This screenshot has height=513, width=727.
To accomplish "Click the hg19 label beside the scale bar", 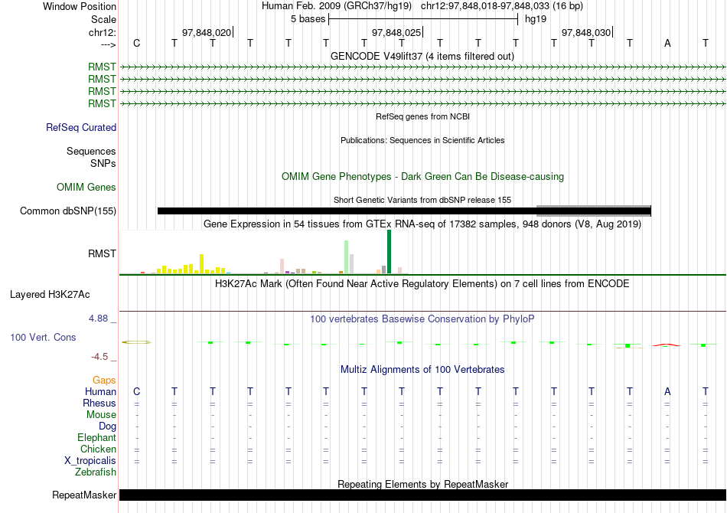I will pos(536,19).
